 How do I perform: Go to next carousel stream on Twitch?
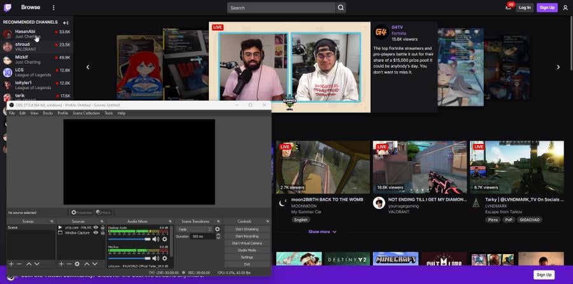(558, 67)
